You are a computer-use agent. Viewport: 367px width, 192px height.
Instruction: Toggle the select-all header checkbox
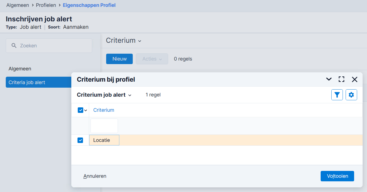(x=80, y=110)
